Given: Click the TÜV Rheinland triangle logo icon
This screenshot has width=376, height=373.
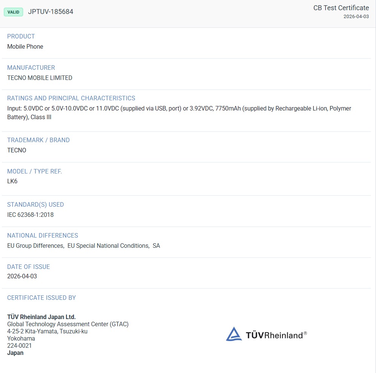Looking at the screenshot, I should [x=234, y=334].
